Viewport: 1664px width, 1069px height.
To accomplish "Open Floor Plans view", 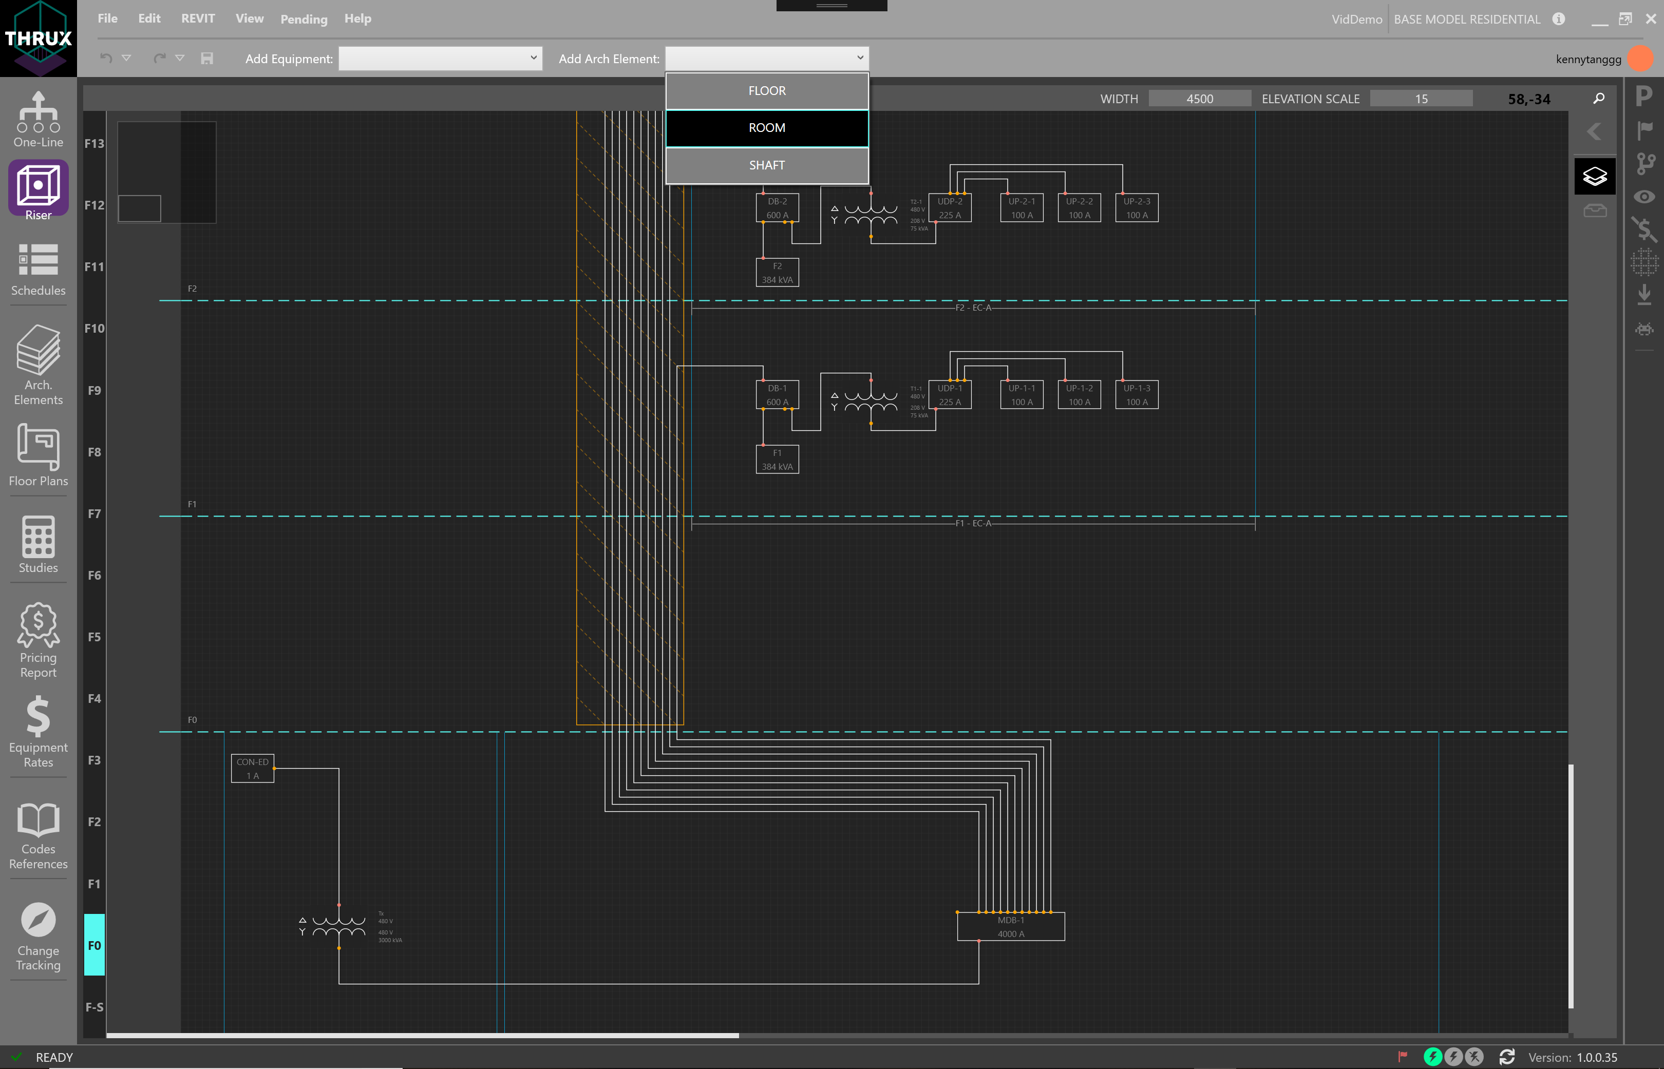I will [38, 455].
